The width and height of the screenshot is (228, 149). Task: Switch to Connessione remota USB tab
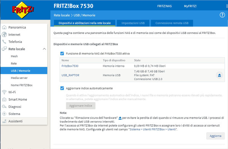(172, 23)
